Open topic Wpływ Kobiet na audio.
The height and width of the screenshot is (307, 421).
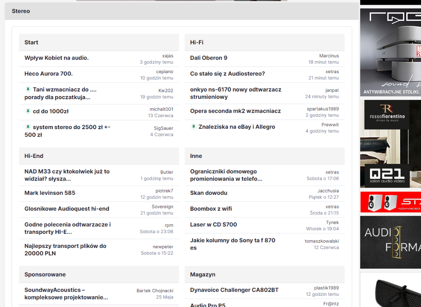56,58
